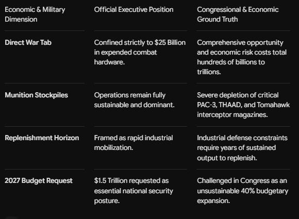299x219 pixels.
Task: Click the 'Economic & Military Dimension' column header
Action: click(35, 14)
